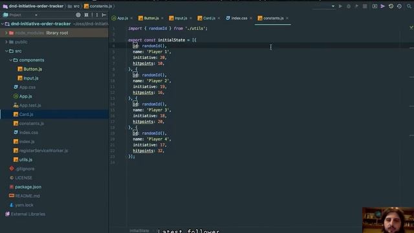
Task: Click the purple paper-plane icon
Action: (x=382, y=6)
